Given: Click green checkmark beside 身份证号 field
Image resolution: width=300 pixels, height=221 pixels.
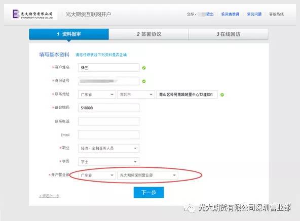Looking at the screenshot, I should coord(144,81).
